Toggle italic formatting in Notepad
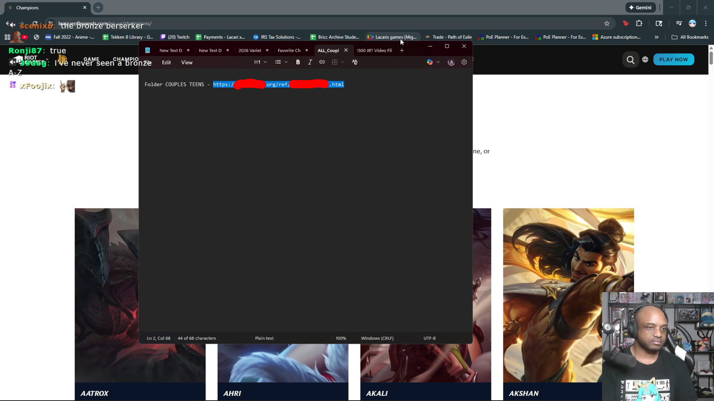The width and height of the screenshot is (714, 401). tap(310, 62)
